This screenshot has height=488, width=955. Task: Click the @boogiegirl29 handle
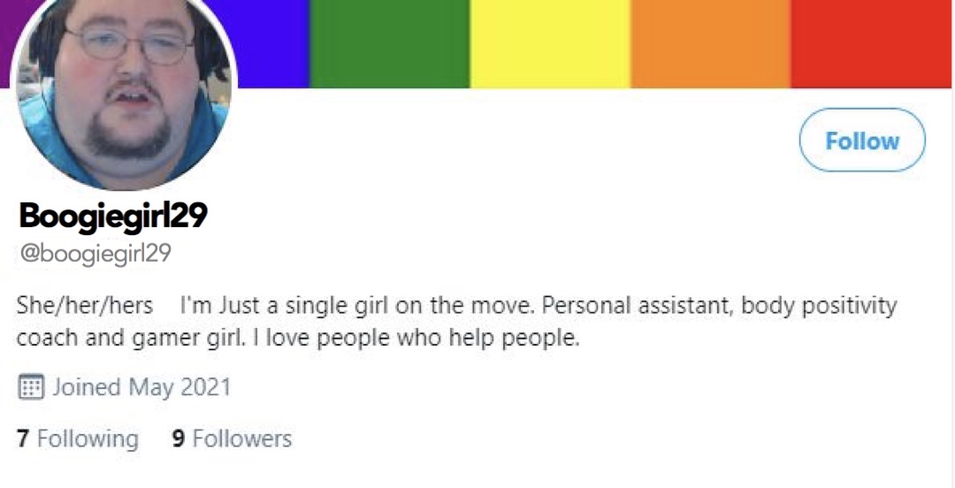(95, 254)
